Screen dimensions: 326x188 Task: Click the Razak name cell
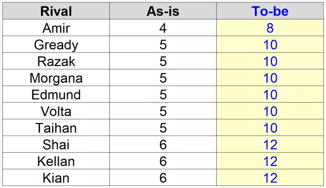tap(56, 61)
